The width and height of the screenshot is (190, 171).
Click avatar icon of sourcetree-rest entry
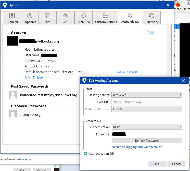pyautogui.click(x=13, y=95)
